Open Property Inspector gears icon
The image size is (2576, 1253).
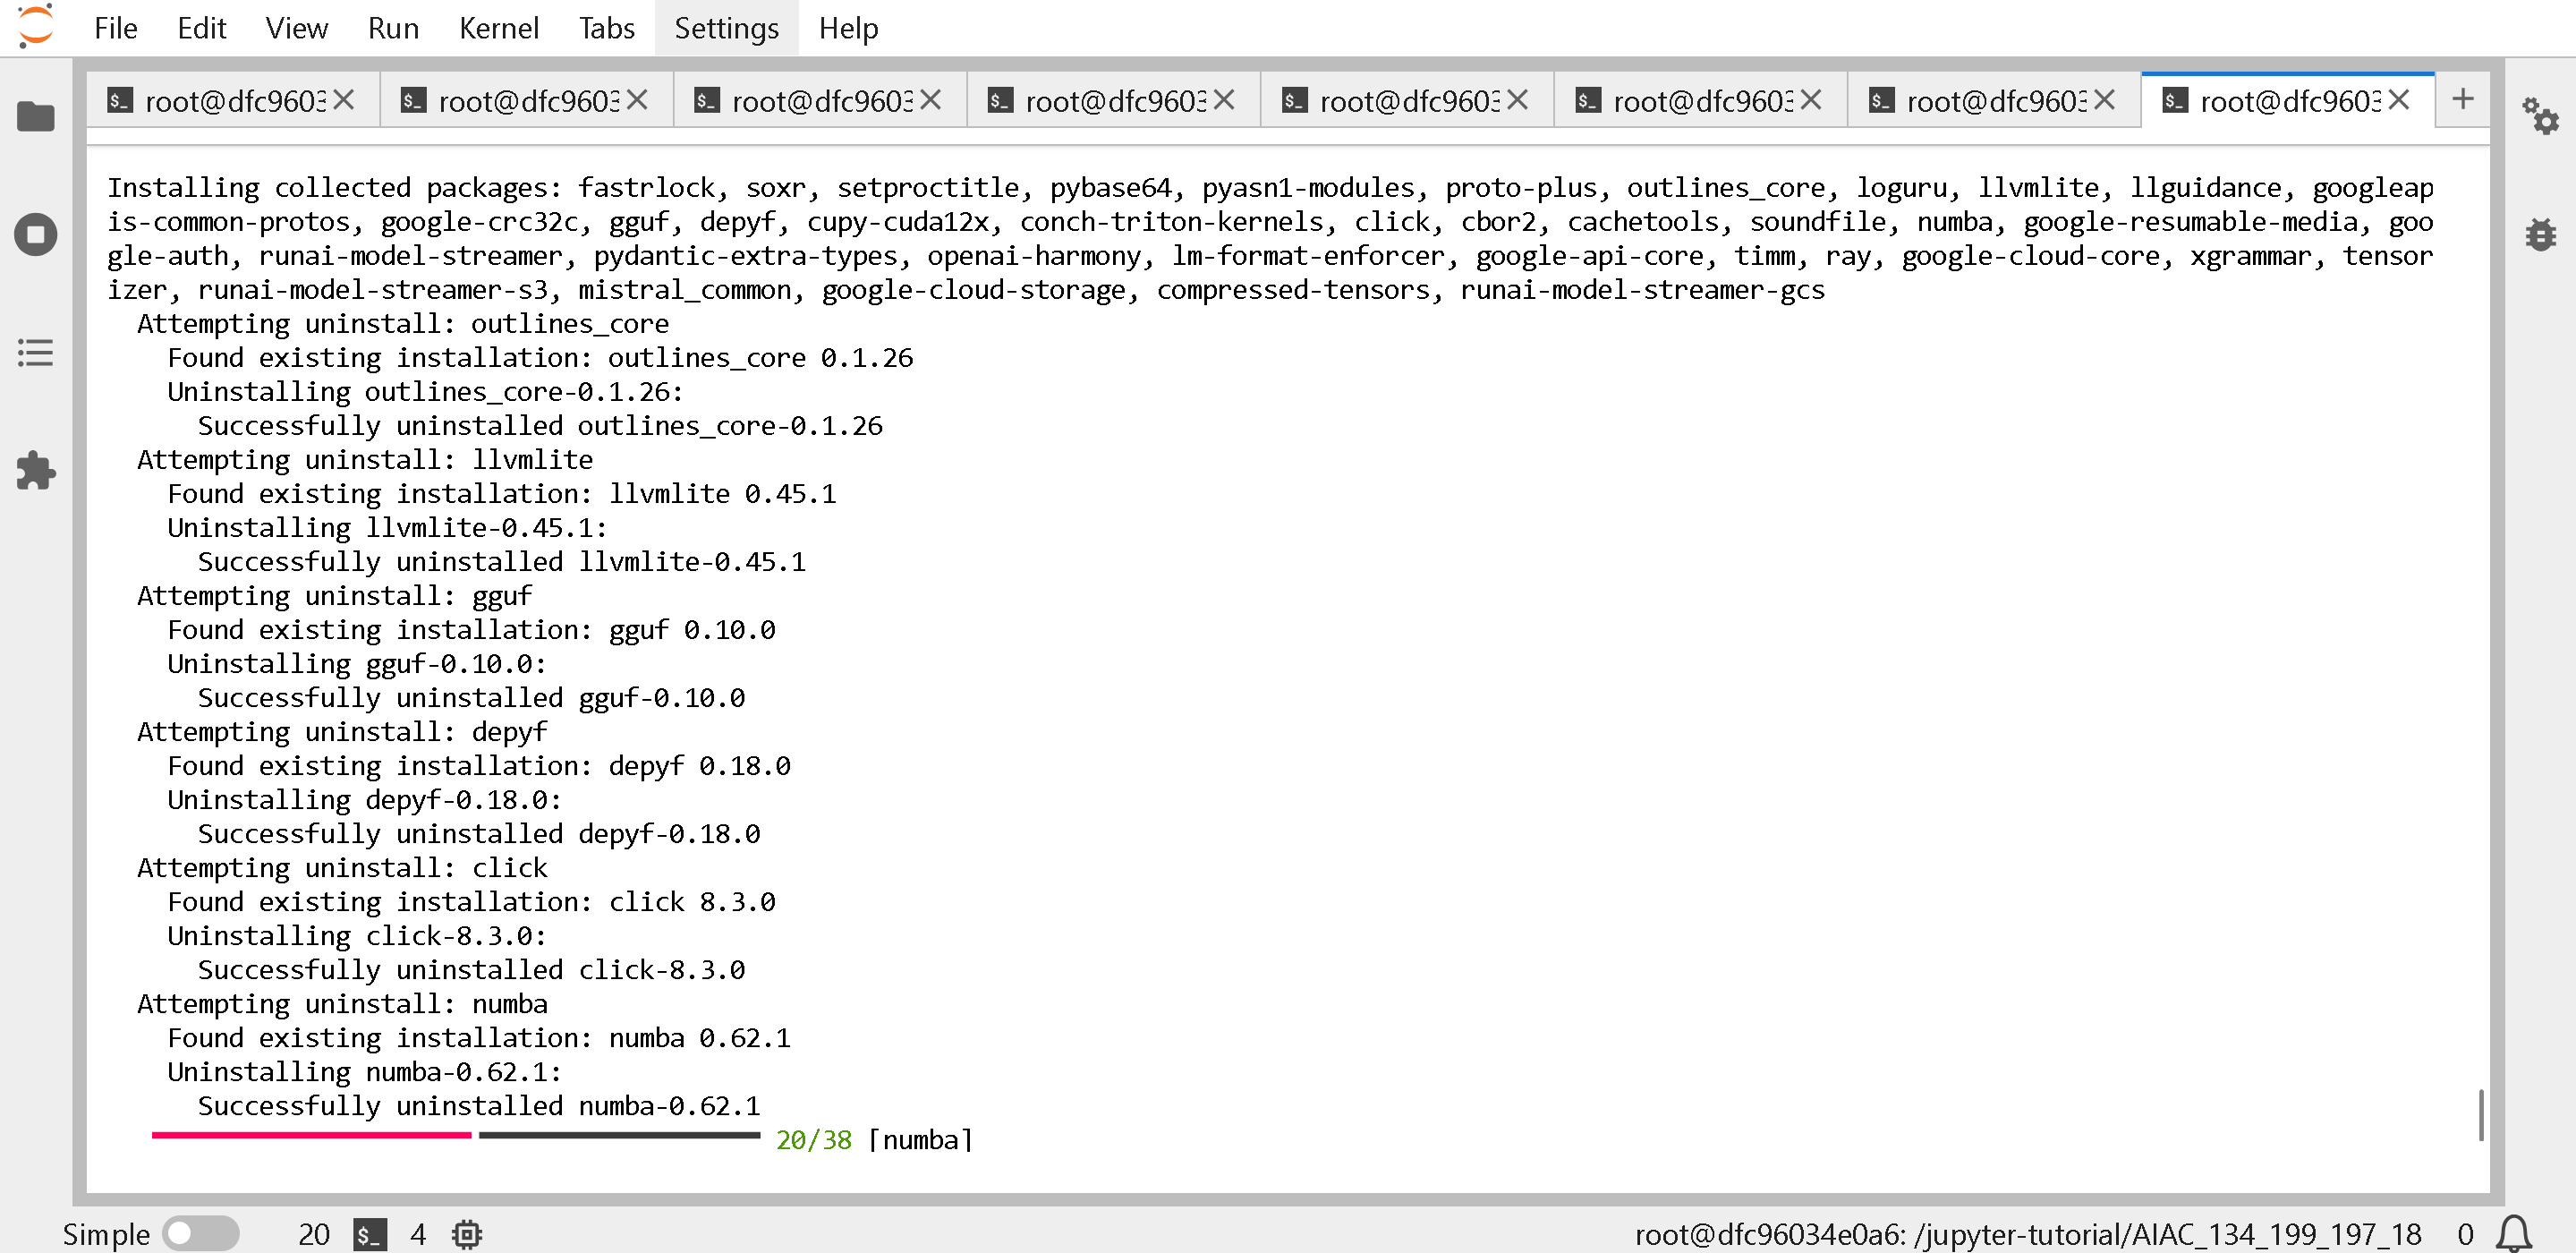click(x=2540, y=116)
